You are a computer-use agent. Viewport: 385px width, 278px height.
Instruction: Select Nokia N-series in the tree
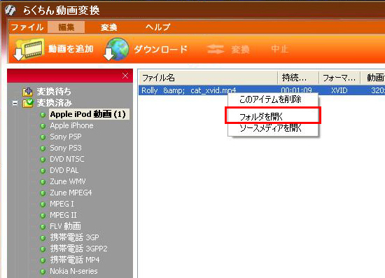tap(73, 271)
